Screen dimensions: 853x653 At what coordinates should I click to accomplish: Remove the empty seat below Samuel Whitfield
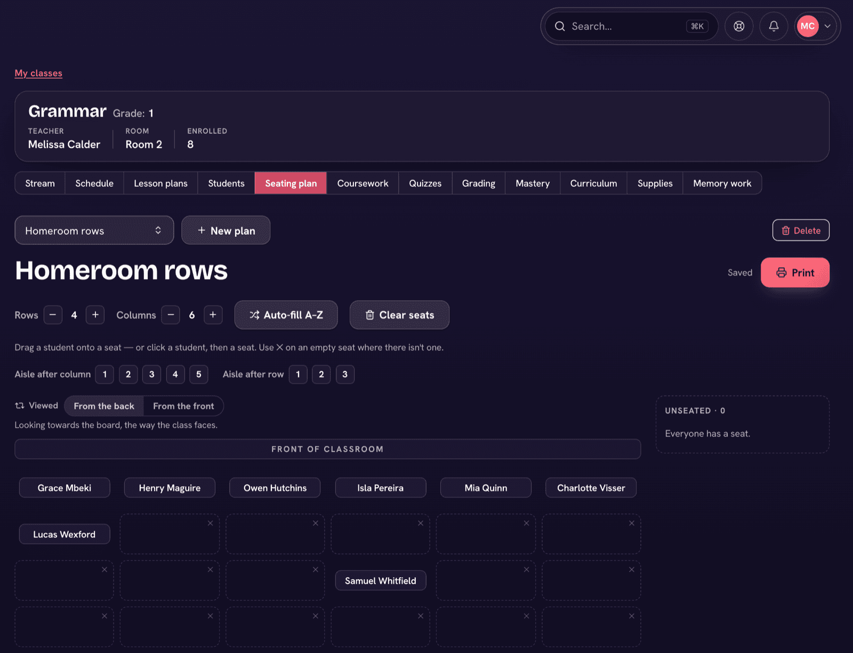point(421,616)
